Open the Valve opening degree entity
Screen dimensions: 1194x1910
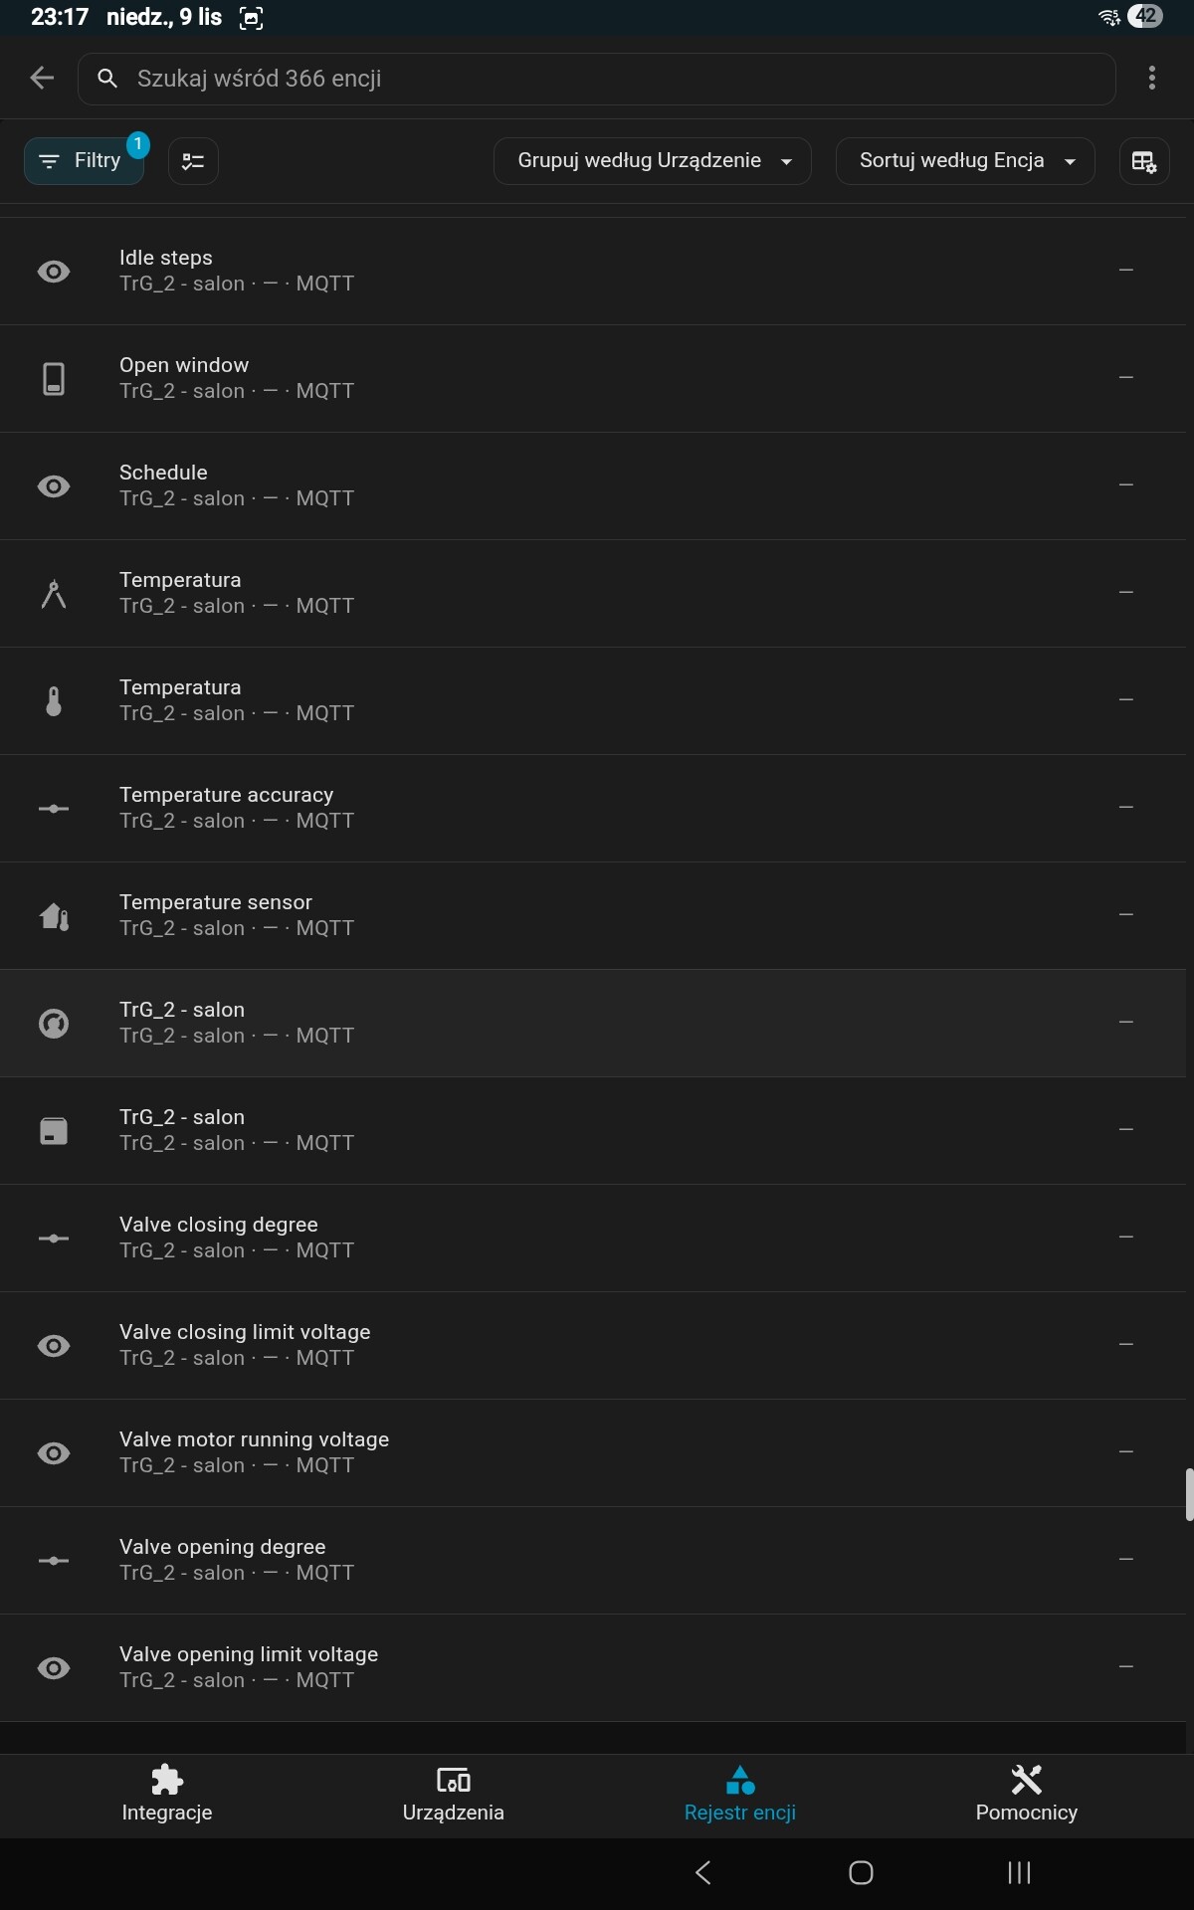(223, 1559)
